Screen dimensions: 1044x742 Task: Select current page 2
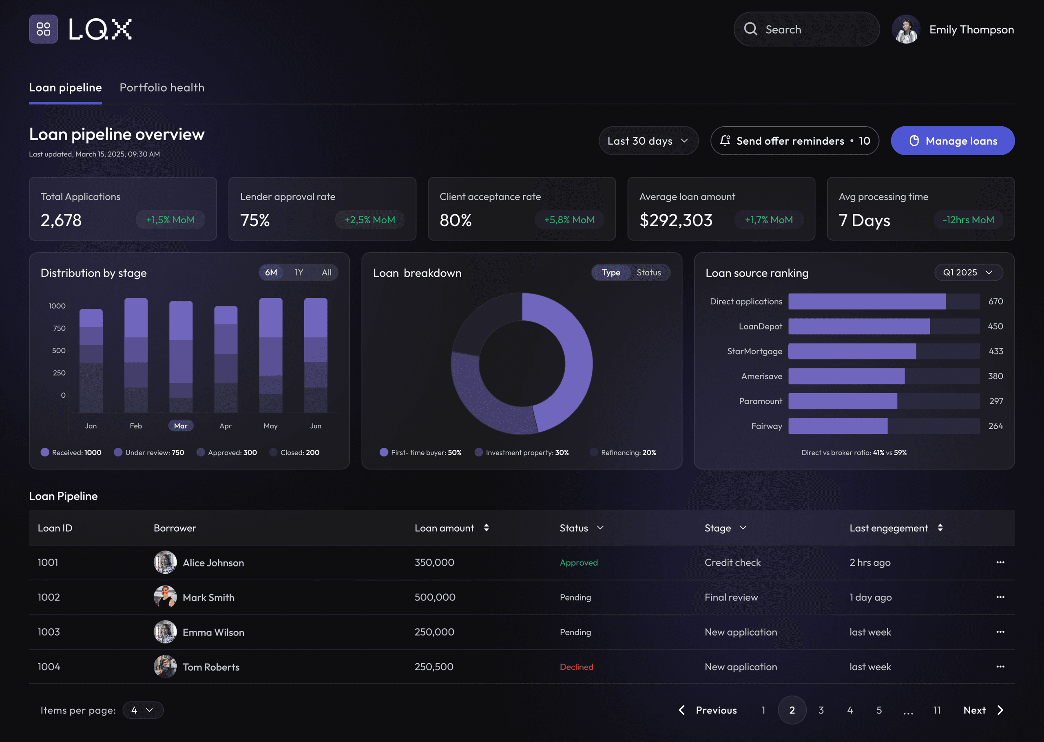[792, 710]
